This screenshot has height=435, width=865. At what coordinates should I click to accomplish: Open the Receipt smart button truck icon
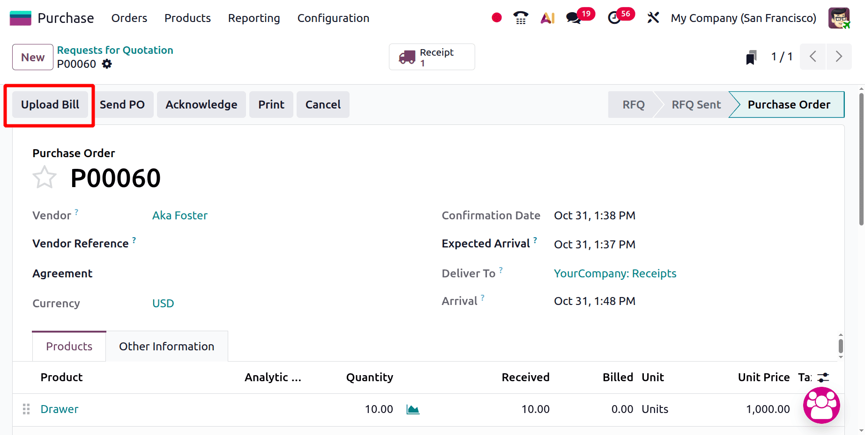[x=407, y=57]
